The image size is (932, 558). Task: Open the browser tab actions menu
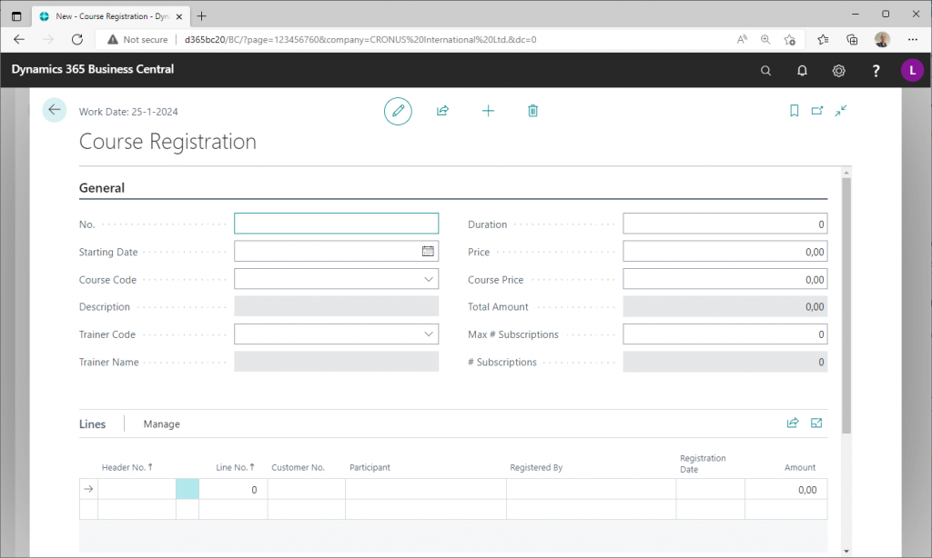tap(16, 16)
